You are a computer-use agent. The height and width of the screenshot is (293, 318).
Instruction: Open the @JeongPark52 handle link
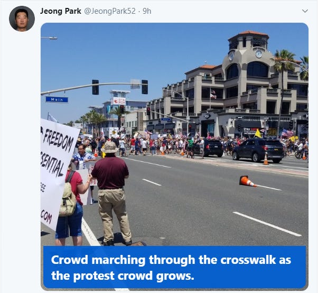110,11
